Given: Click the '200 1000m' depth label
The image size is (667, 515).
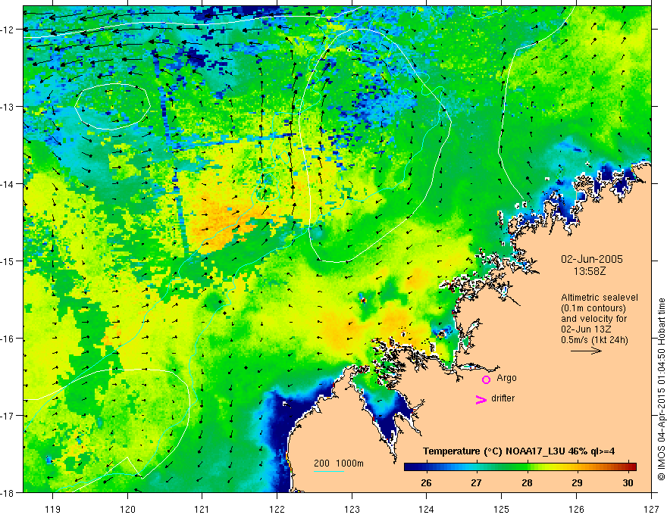Looking at the screenshot, I should point(339,463).
